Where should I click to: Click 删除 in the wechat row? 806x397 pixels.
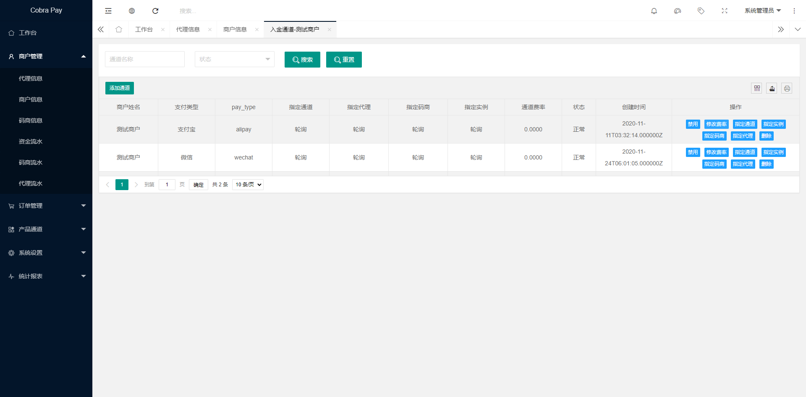coord(767,164)
